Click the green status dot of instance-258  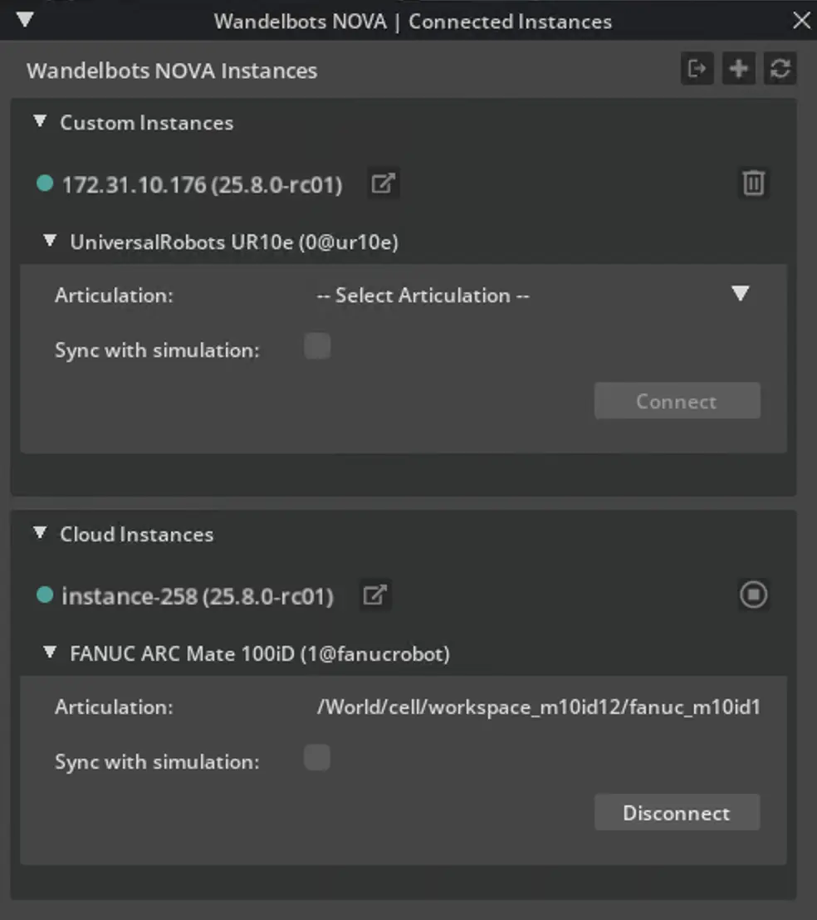(x=45, y=595)
